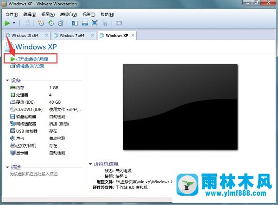Open the snapshot manager toolbar icon
Viewport: 278px width, 205px height.
coord(61,23)
